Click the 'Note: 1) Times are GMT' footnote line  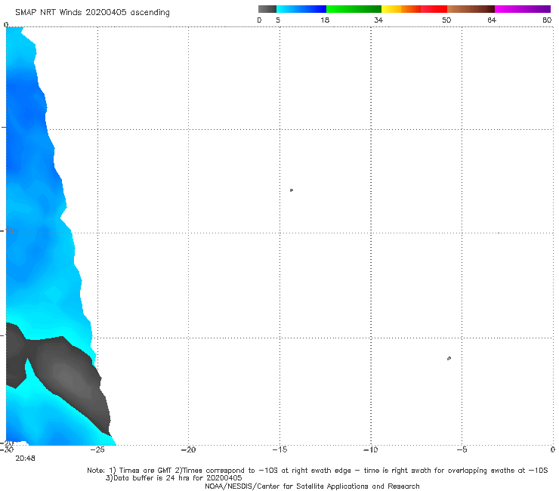[x=317, y=471]
